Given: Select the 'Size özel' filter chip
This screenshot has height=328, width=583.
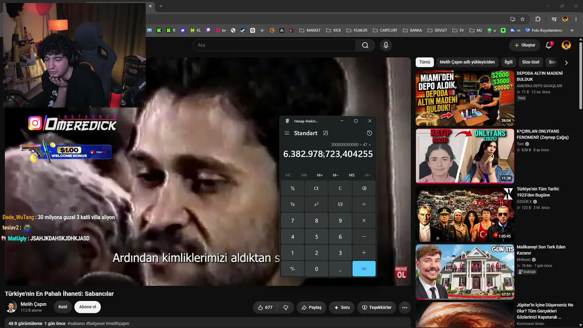Looking at the screenshot, I should pyautogui.click(x=531, y=62).
